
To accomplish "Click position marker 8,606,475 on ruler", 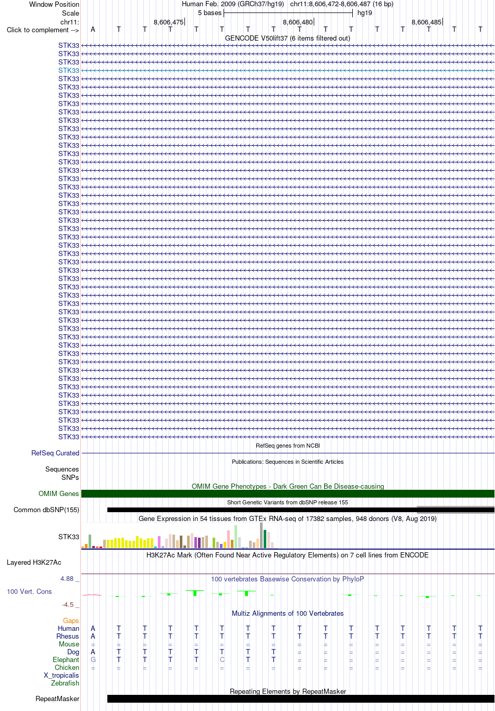I will (169, 22).
